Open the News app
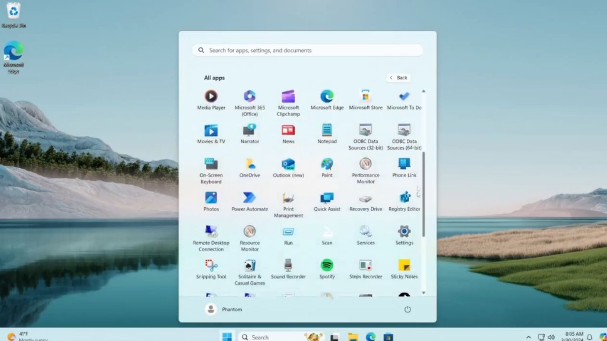Screen dimensions: 607x341 [288, 134]
